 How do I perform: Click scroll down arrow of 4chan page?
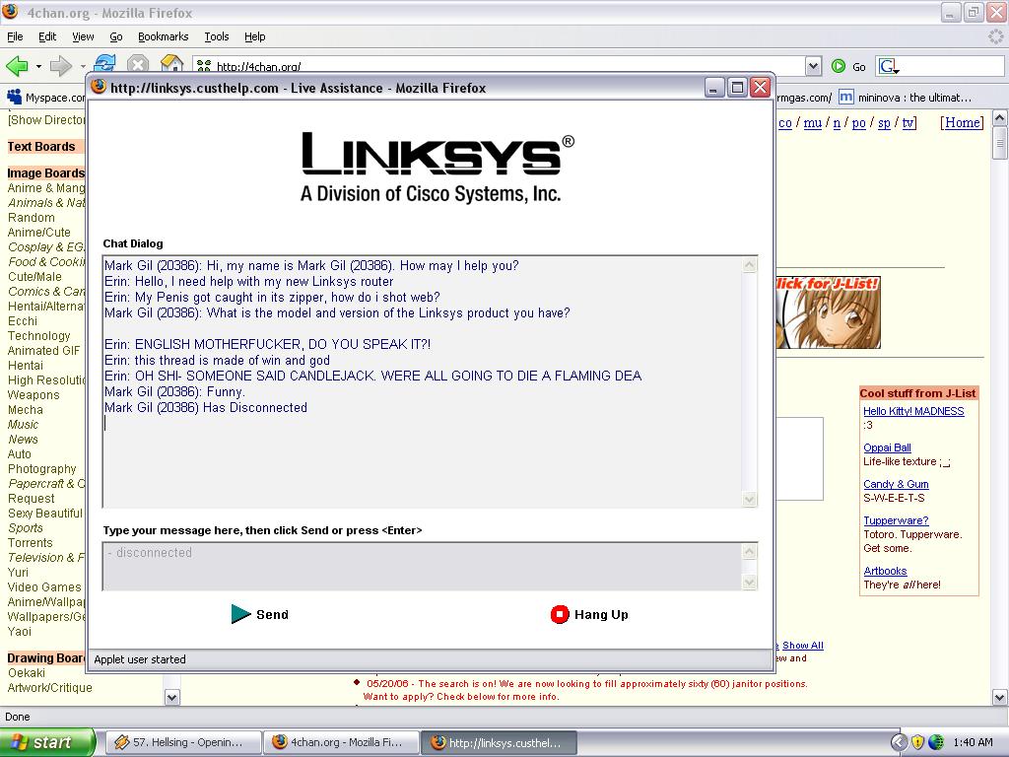999,697
